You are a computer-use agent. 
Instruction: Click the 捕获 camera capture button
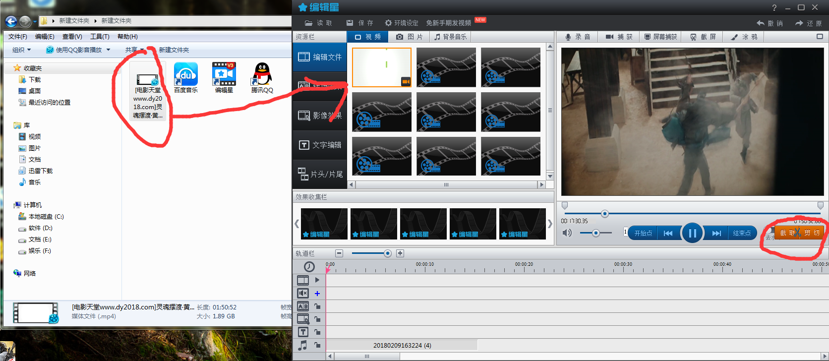619,37
